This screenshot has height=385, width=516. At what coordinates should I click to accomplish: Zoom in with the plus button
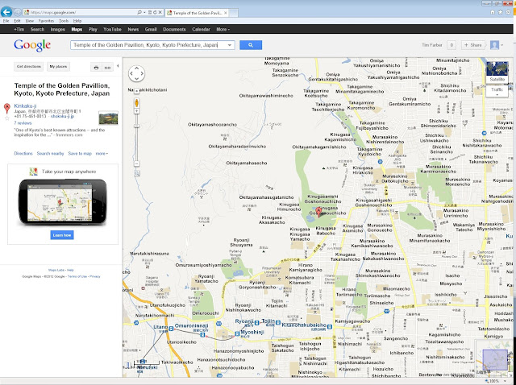coord(136,111)
